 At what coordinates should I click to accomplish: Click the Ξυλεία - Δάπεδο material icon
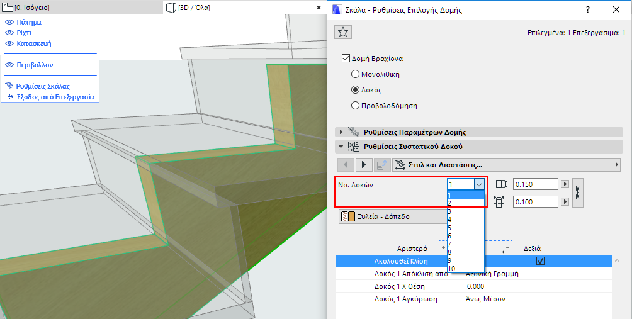point(348,216)
